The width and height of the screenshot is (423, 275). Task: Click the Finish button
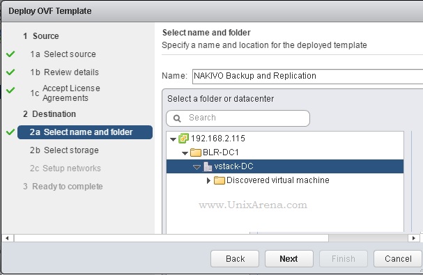(x=344, y=259)
